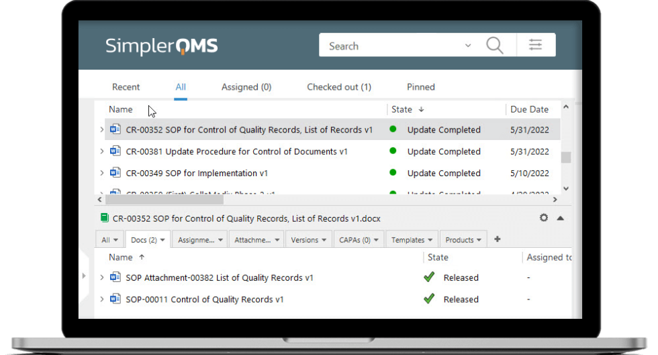Click Word icon for CR-00381 document

pos(115,151)
